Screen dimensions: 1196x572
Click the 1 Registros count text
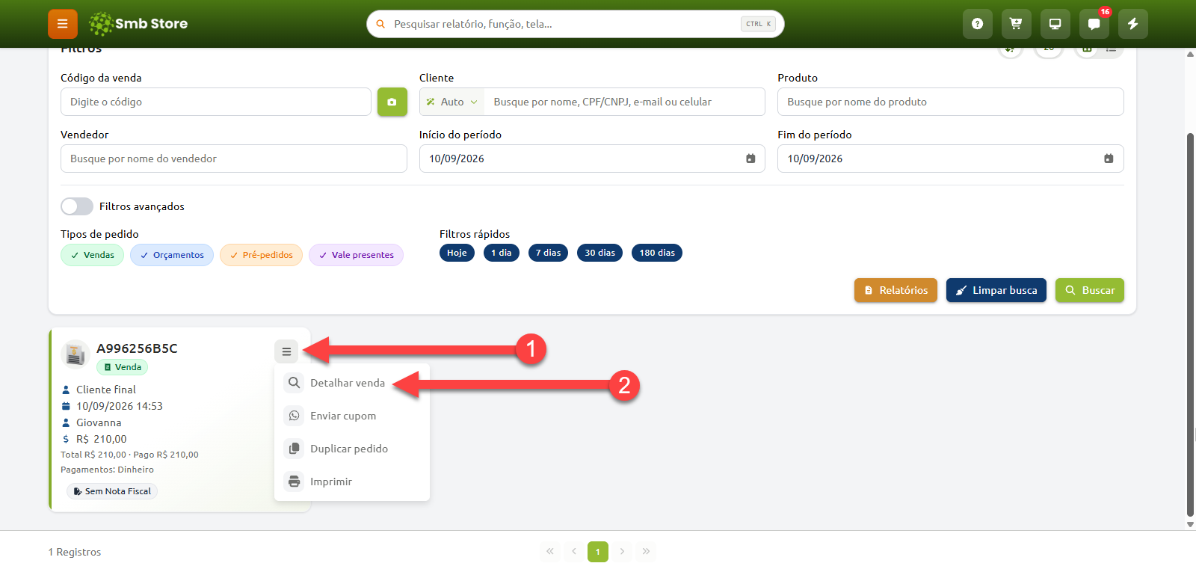[75, 552]
